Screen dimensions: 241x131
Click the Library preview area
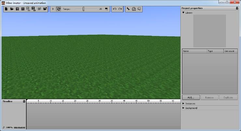coord(210,31)
